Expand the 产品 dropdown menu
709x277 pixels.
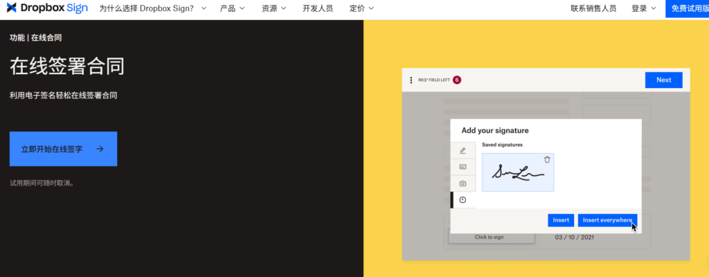coord(232,8)
